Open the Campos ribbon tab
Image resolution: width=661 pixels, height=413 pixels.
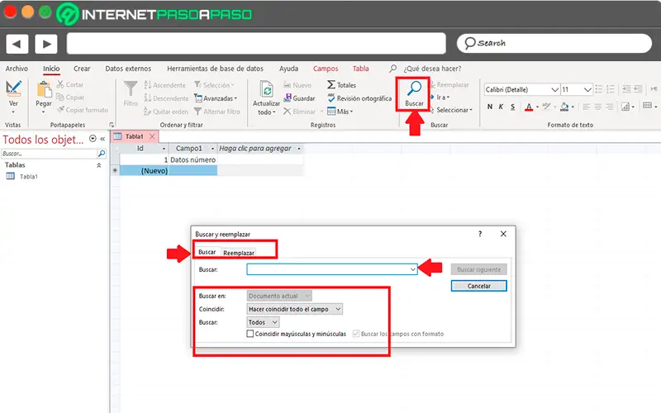[x=326, y=69]
